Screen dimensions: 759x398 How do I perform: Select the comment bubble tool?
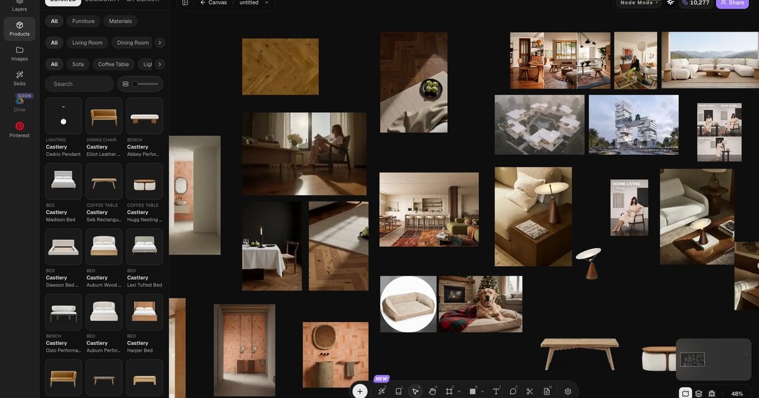[513, 391]
